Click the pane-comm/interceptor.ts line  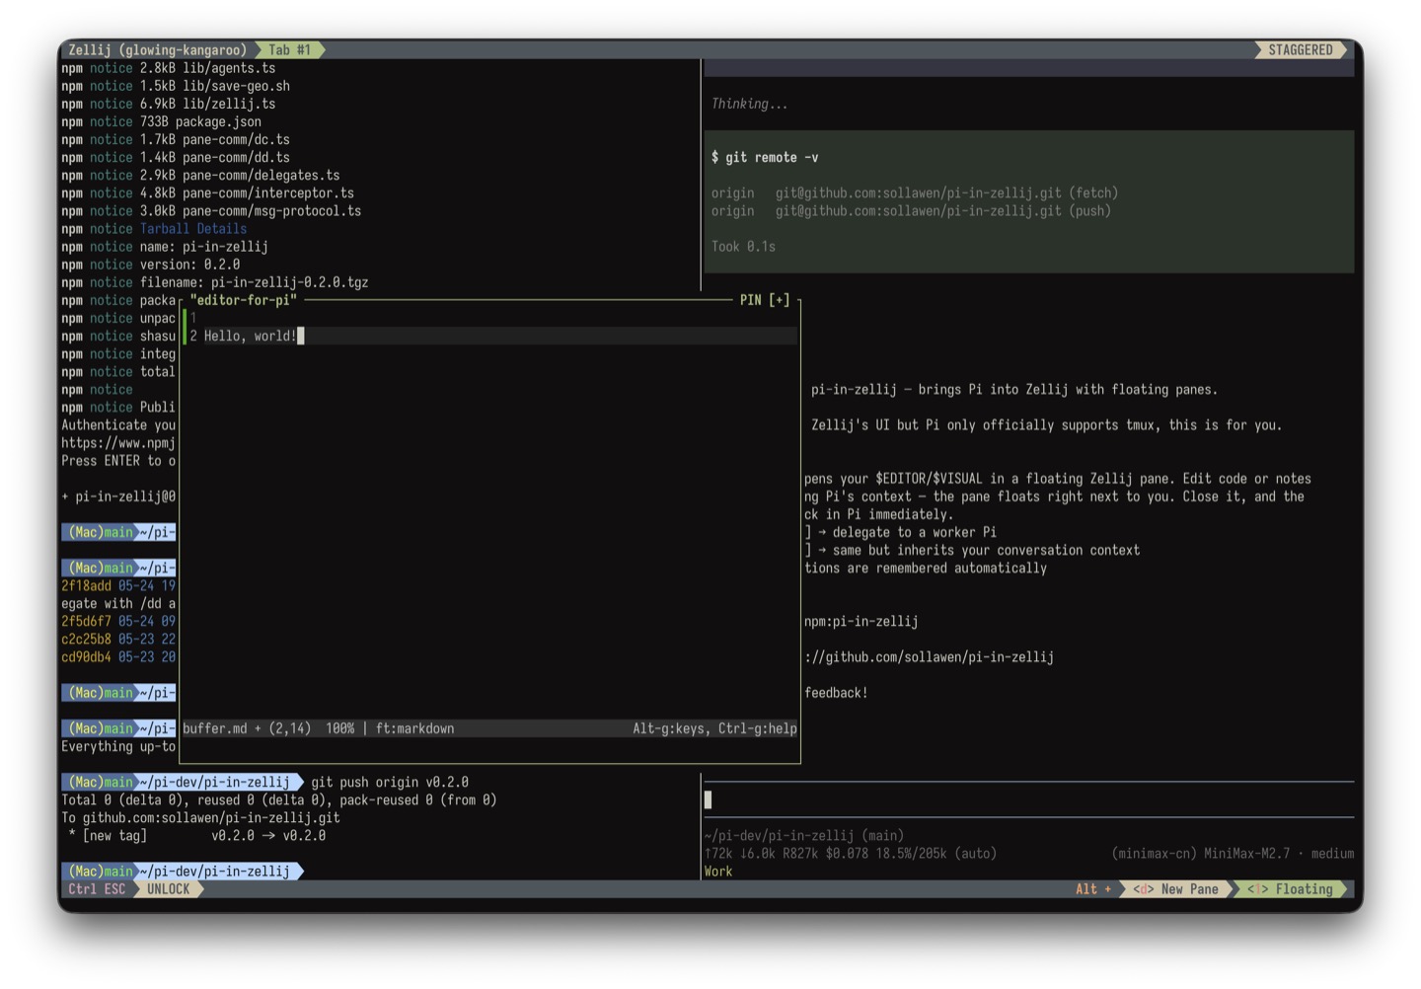(208, 192)
